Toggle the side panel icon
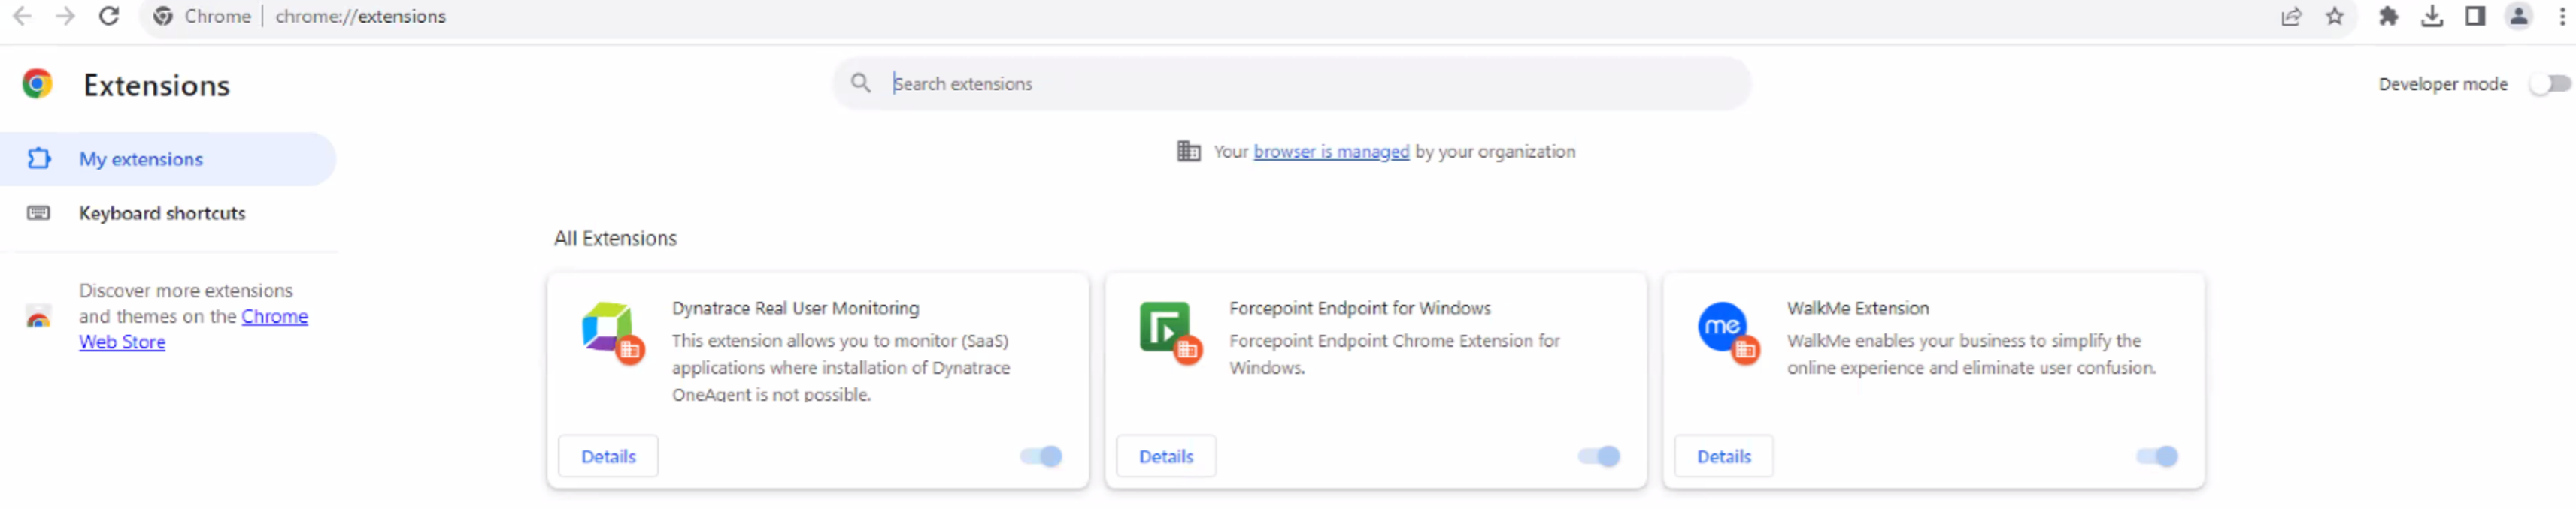The height and width of the screenshot is (509, 2576). (2475, 16)
